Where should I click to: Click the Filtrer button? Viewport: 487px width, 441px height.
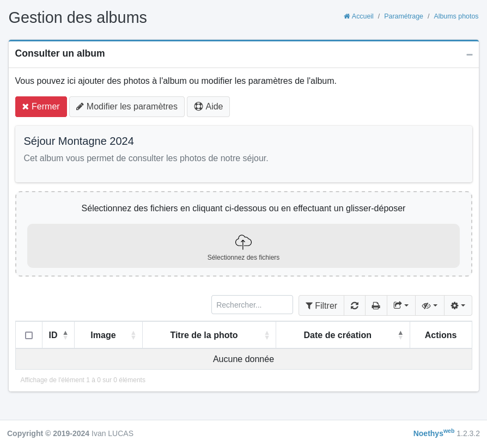coord(321,305)
